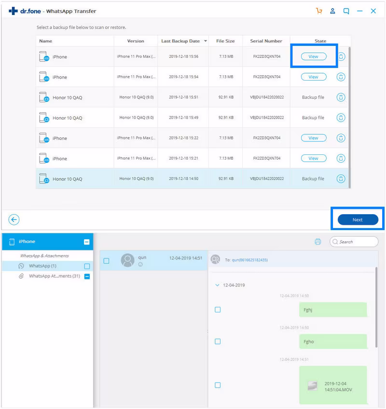Click the Backup file state in the 15:49 row
The image size is (386, 409).
click(x=313, y=118)
